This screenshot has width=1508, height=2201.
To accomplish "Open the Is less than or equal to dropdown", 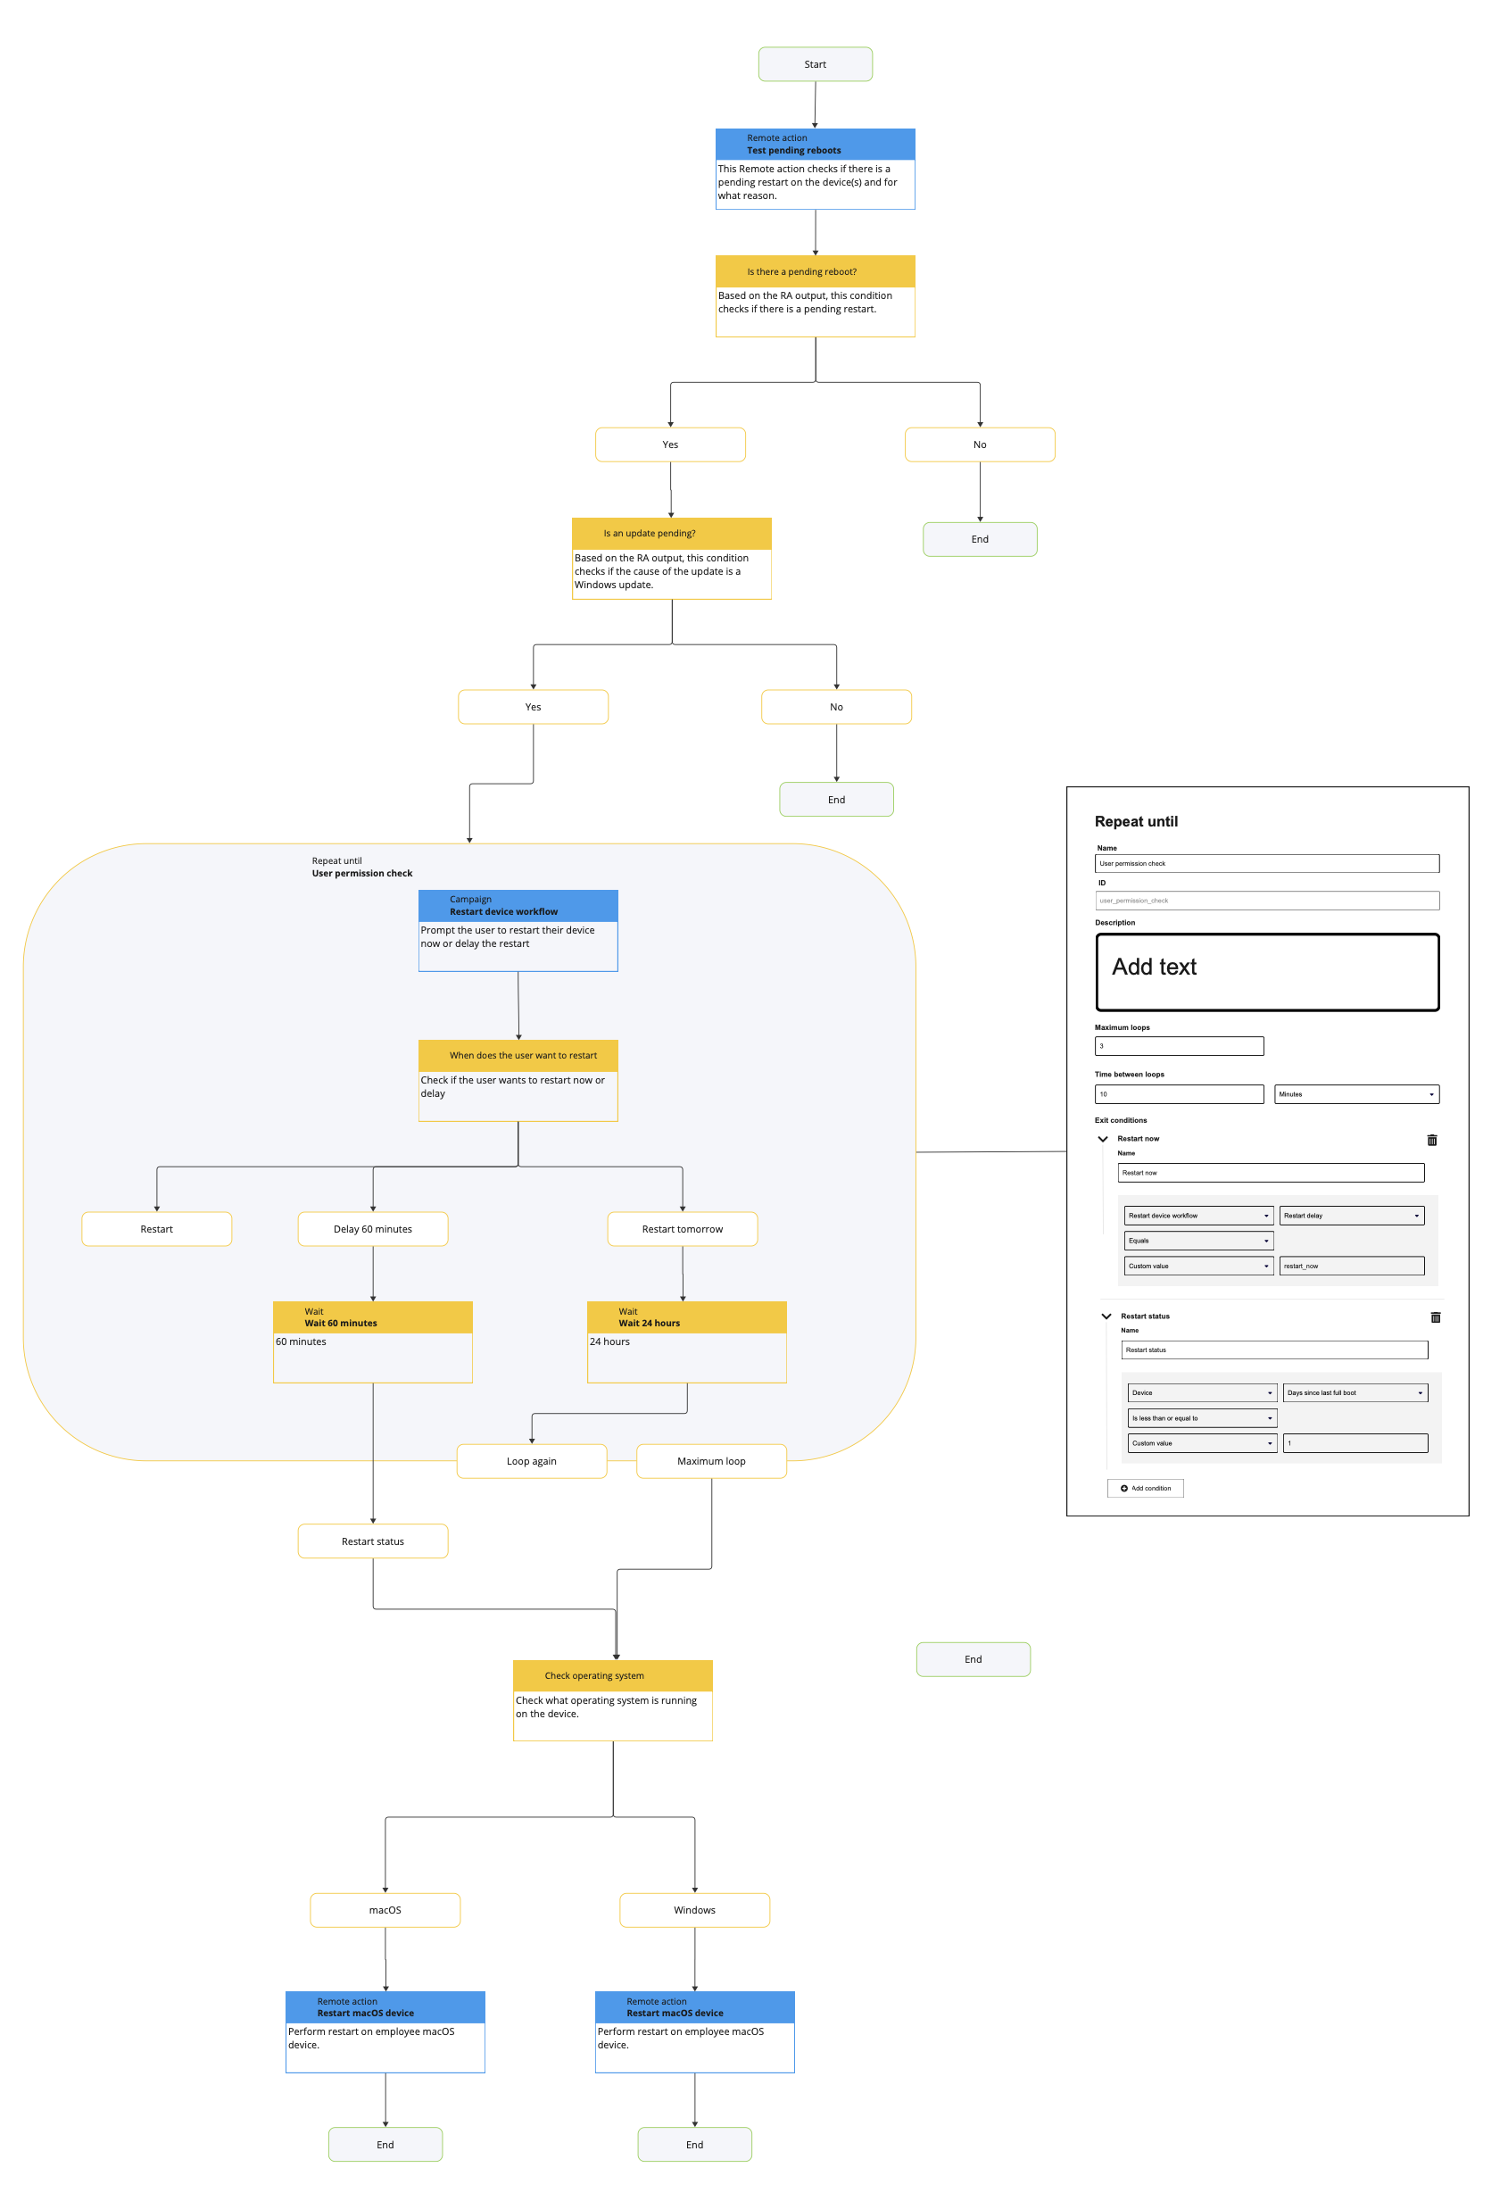I will point(1201,1417).
